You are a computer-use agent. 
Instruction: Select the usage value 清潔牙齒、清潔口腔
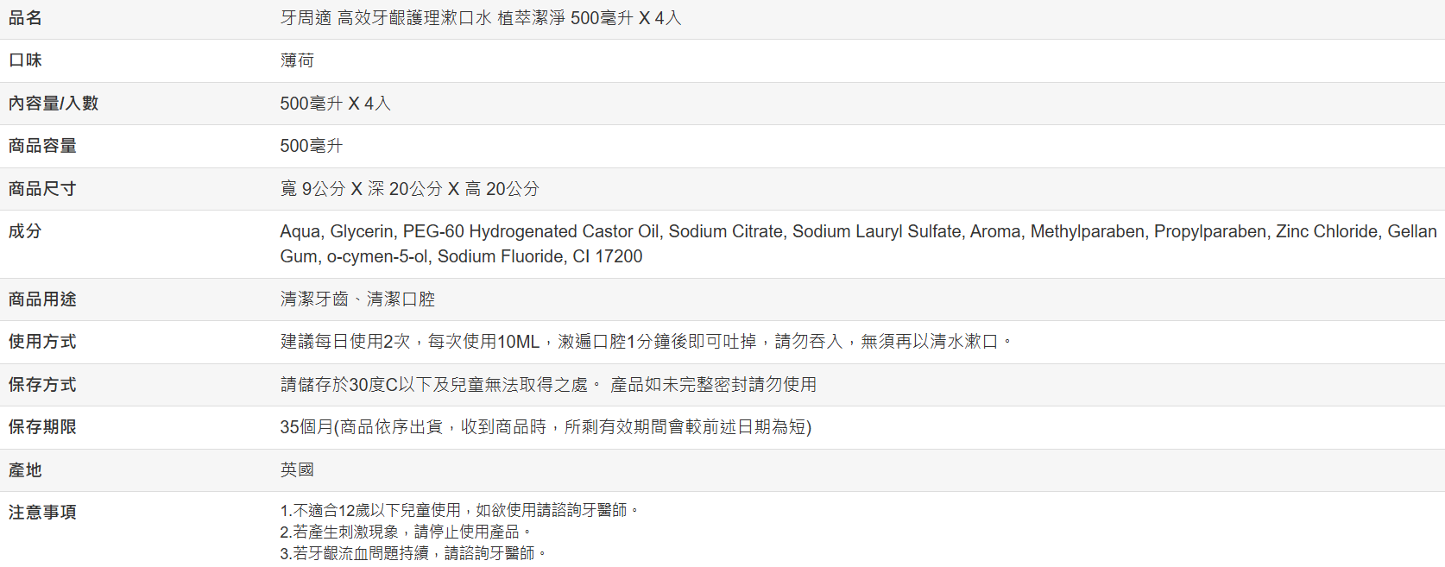[357, 299]
